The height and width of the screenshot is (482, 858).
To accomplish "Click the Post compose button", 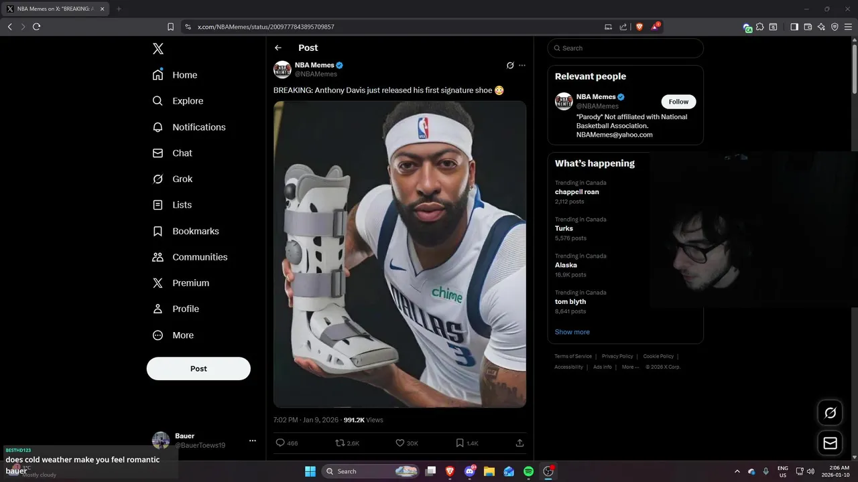I will tap(198, 369).
